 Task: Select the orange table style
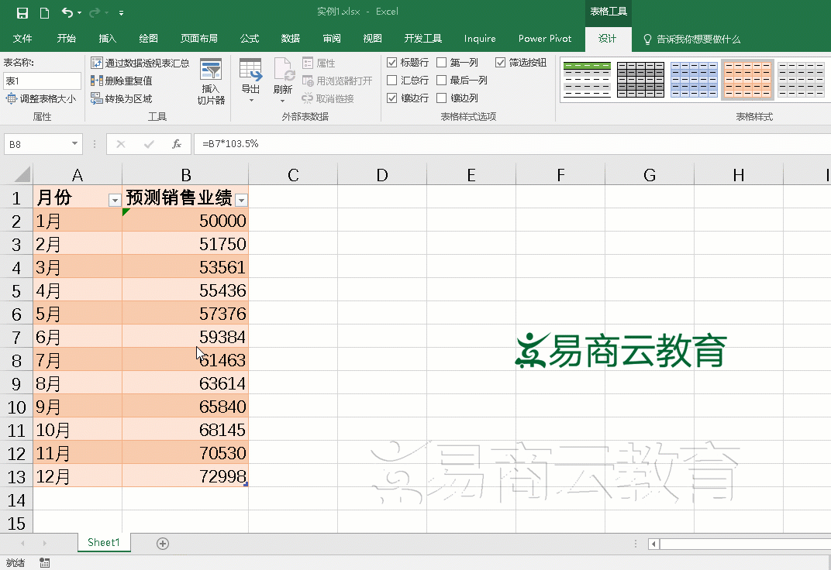click(747, 80)
